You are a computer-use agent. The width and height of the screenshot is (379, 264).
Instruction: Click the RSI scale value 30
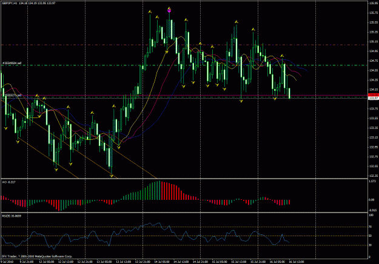tap(371, 245)
